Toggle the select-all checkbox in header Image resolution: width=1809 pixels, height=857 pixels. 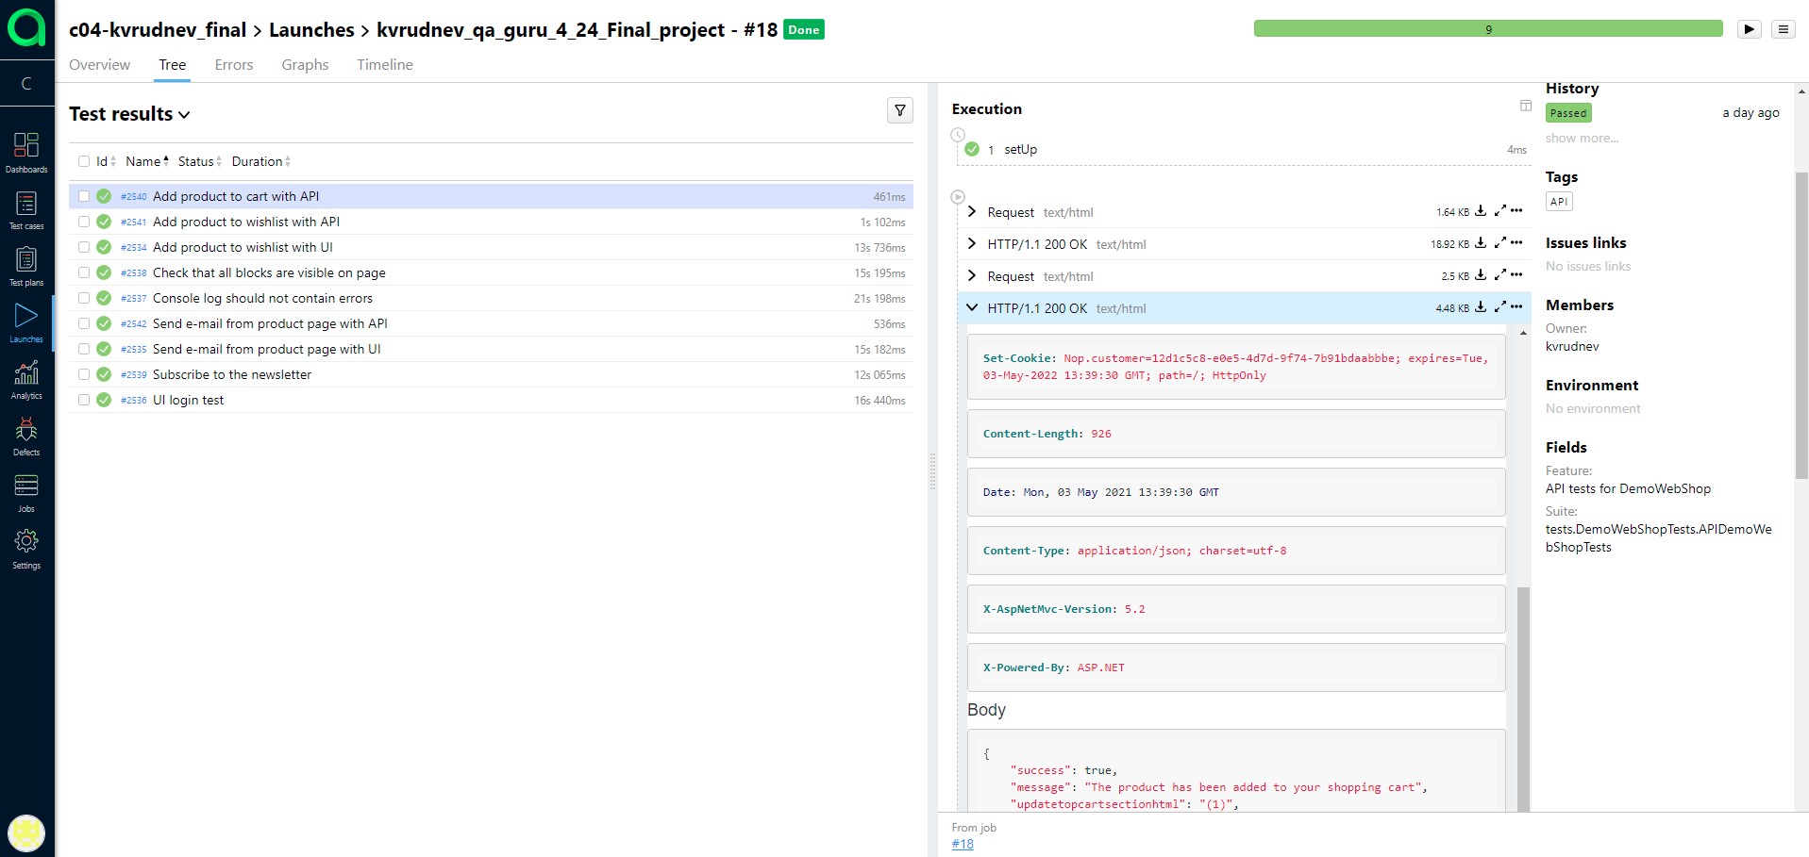(84, 161)
